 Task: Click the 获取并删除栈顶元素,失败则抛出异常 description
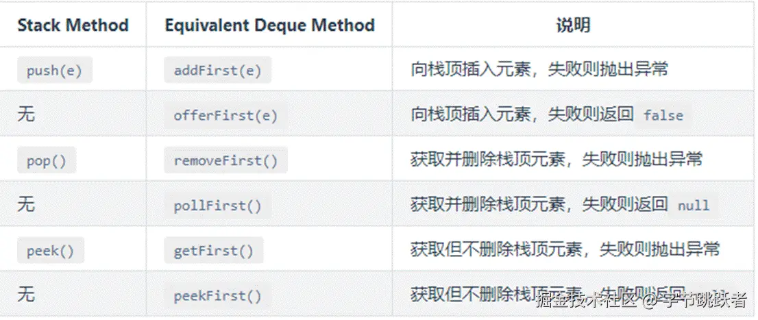(x=556, y=160)
